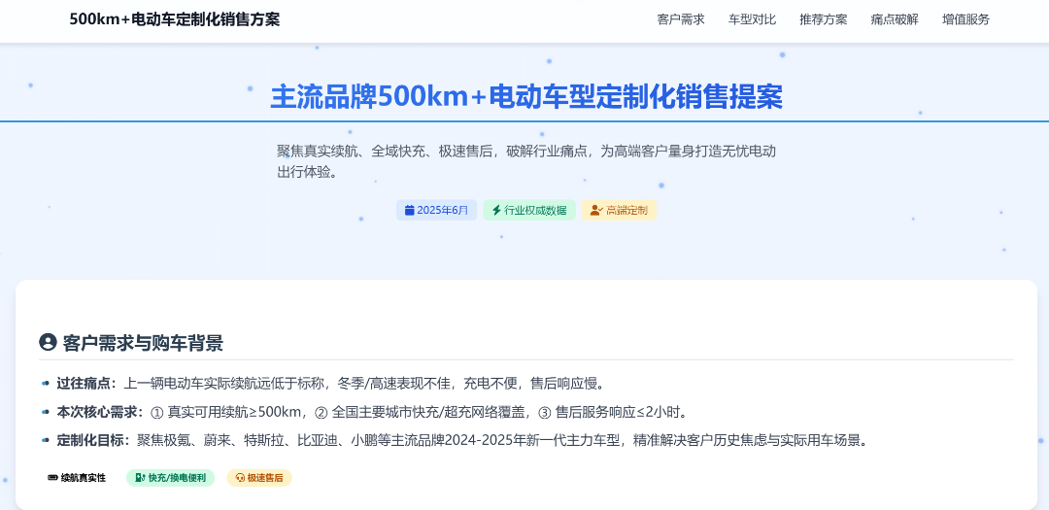Click the headset icon in 极速售后 tag
The image size is (1049, 510).
point(241,478)
